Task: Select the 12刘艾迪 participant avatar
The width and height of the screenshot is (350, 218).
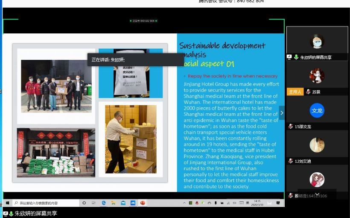Action: click(317, 145)
